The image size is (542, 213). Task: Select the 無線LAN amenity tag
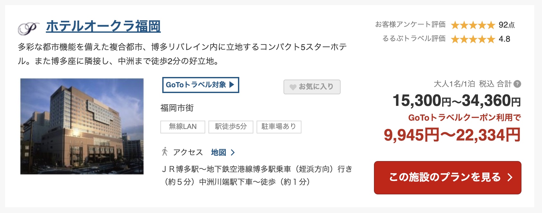point(182,127)
